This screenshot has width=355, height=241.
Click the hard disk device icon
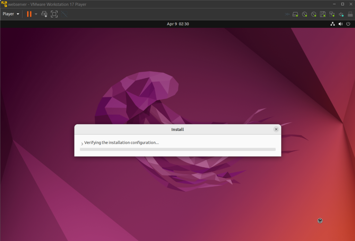[295, 14]
